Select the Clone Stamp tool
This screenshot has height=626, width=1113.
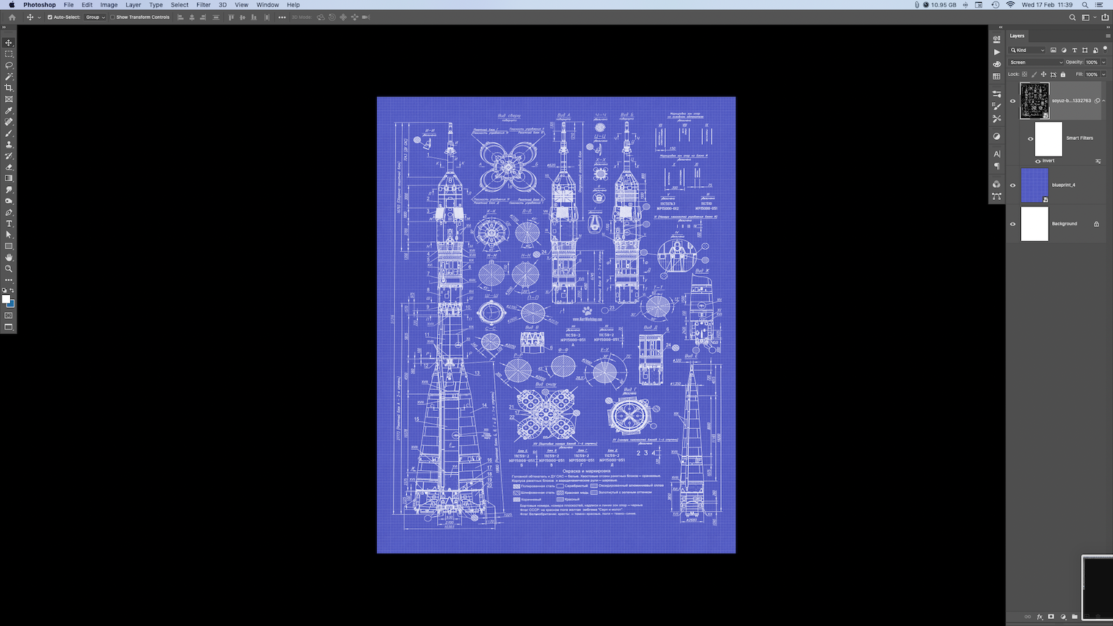point(9,144)
